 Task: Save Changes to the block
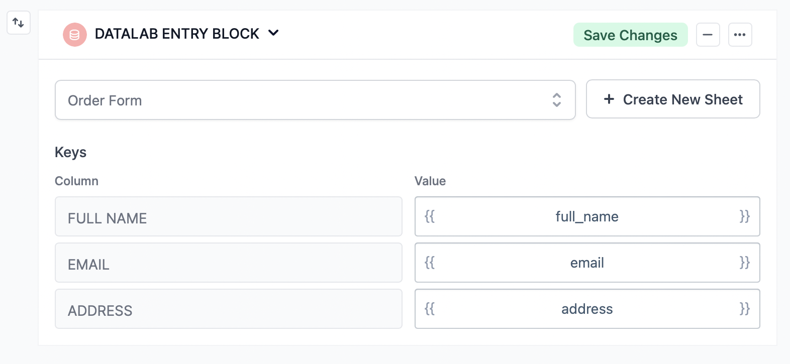tap(630, 35)
